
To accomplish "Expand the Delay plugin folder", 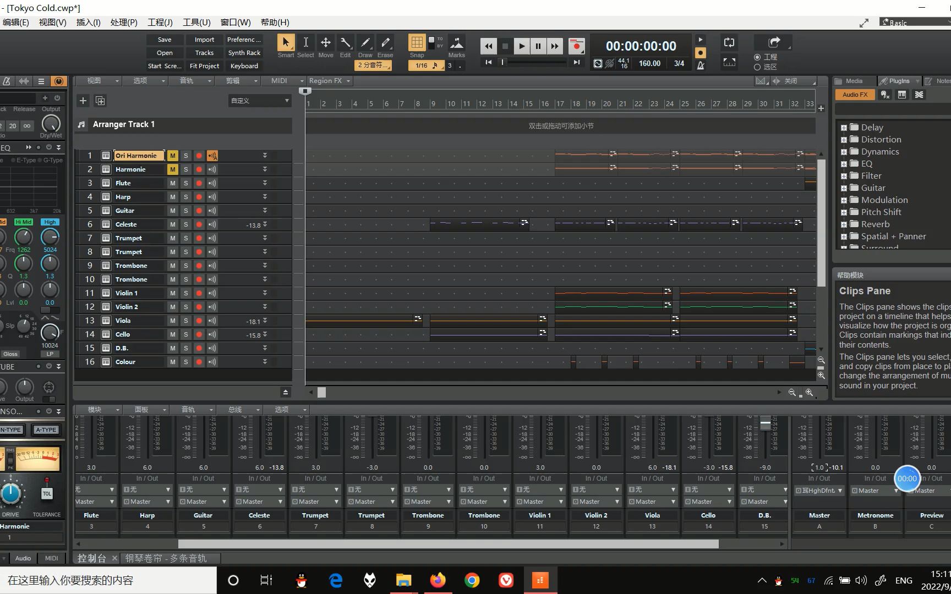I will [844, 128].
